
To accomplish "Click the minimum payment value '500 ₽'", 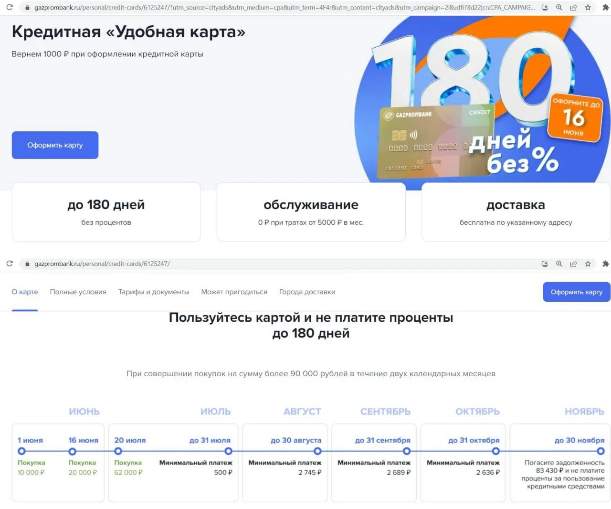I will click(223, 472).
